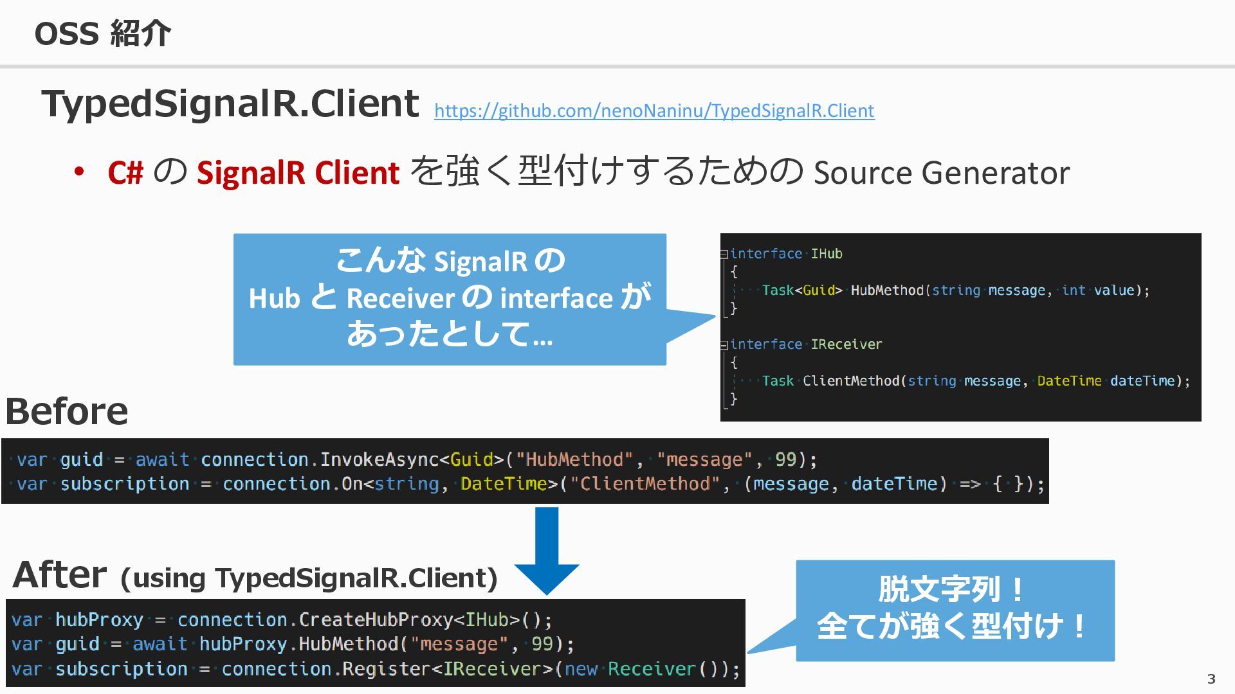Click the CreateHubProxy code line

[282, 620]
